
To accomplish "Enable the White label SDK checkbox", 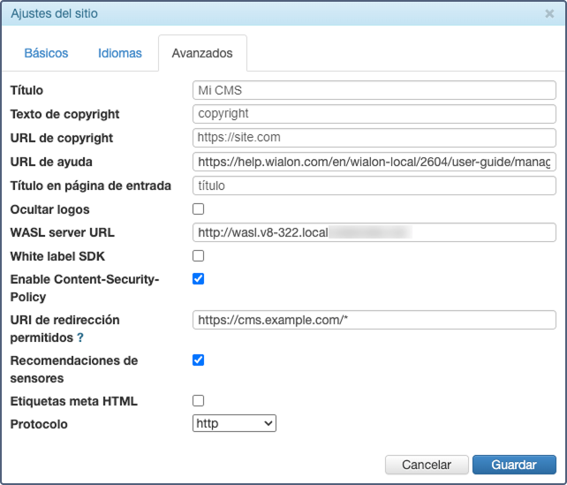I will [199, 256].
